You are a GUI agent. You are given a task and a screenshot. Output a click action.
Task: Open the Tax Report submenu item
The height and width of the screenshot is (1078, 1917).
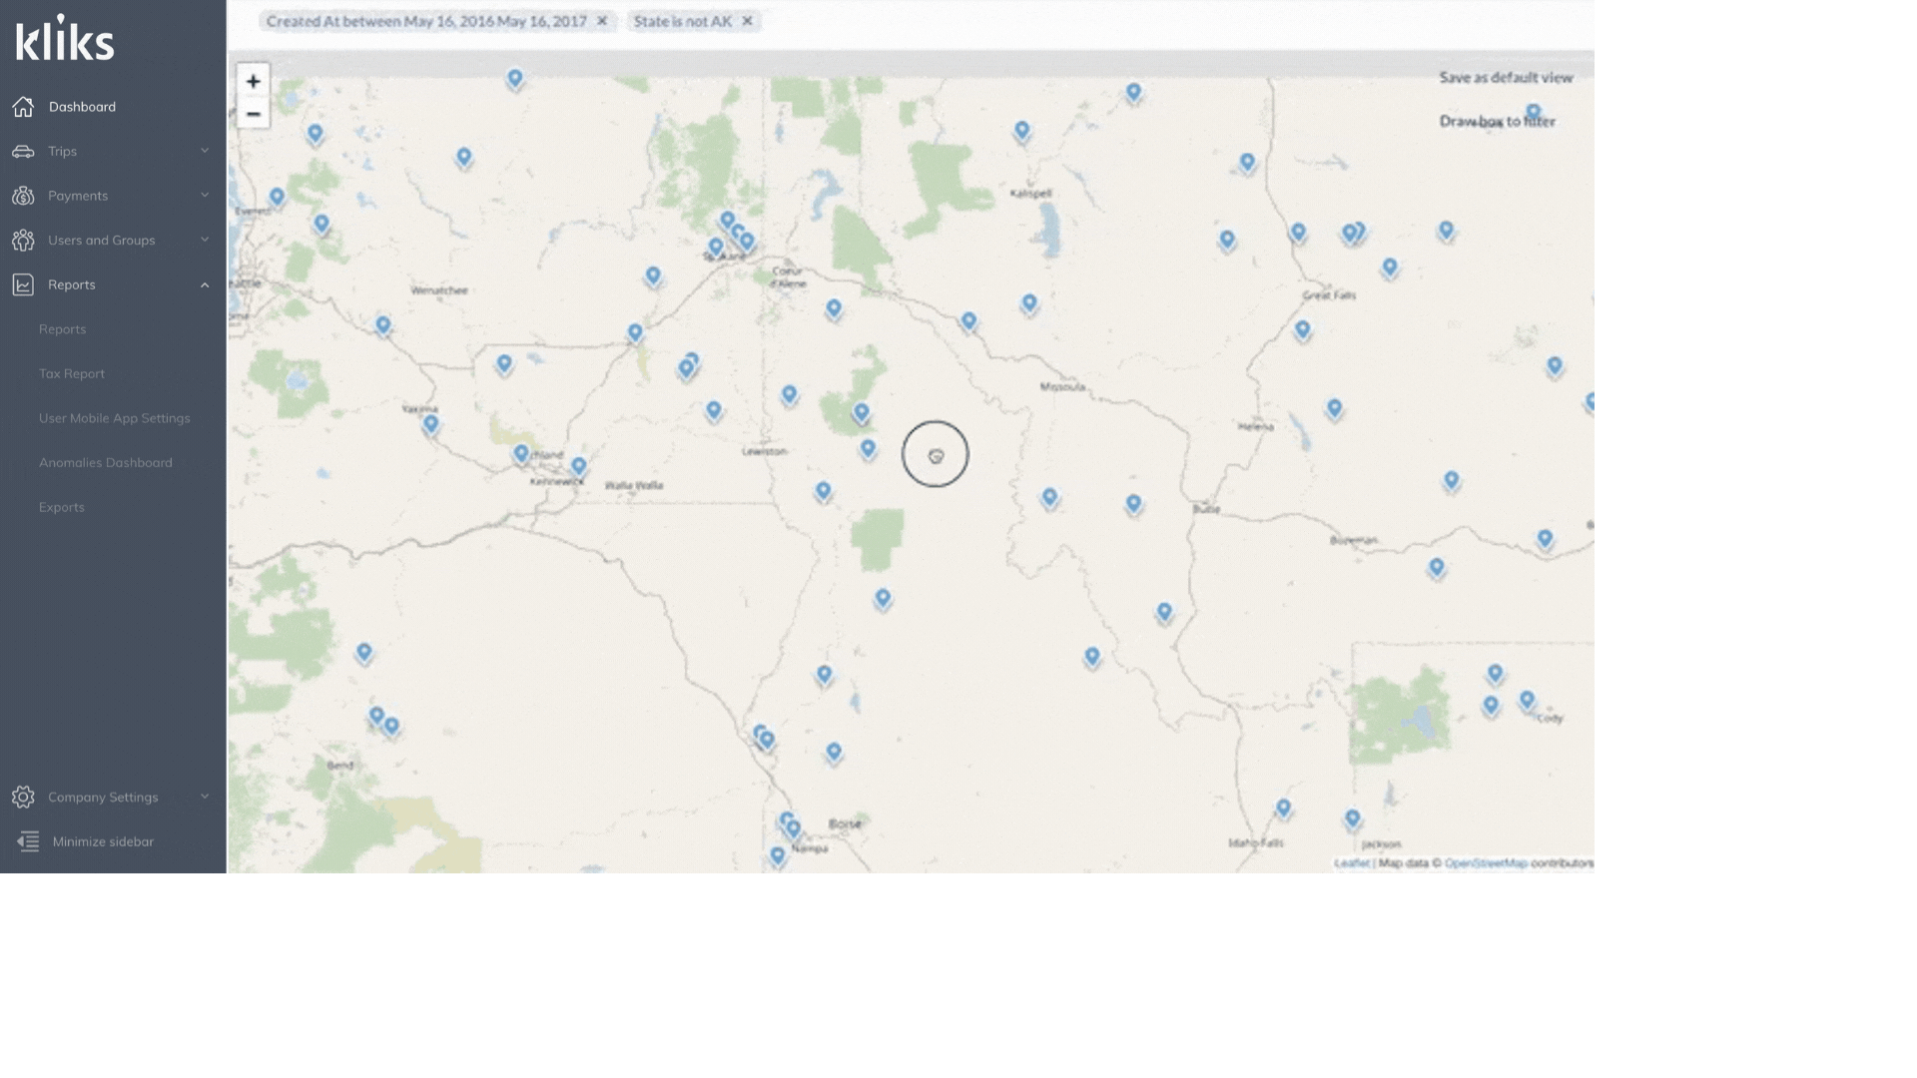click(x=71, y=374)
